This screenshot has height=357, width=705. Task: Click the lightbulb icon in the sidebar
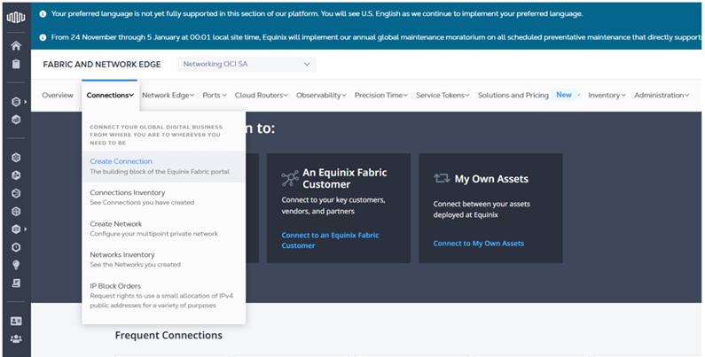coord(15,265)
